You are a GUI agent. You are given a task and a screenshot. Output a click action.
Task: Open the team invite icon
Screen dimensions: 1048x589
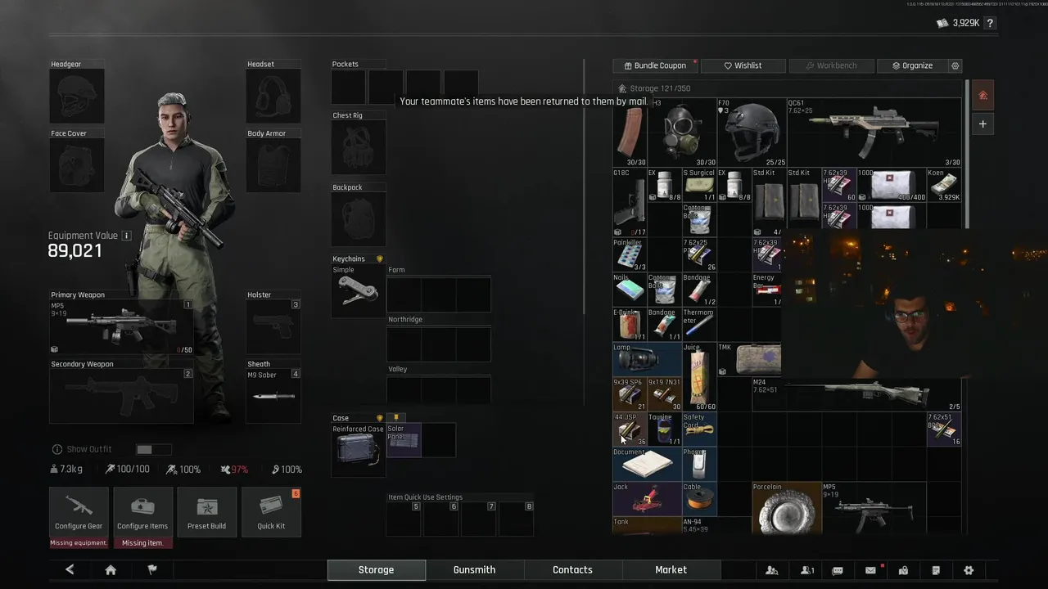click(771, 570)
